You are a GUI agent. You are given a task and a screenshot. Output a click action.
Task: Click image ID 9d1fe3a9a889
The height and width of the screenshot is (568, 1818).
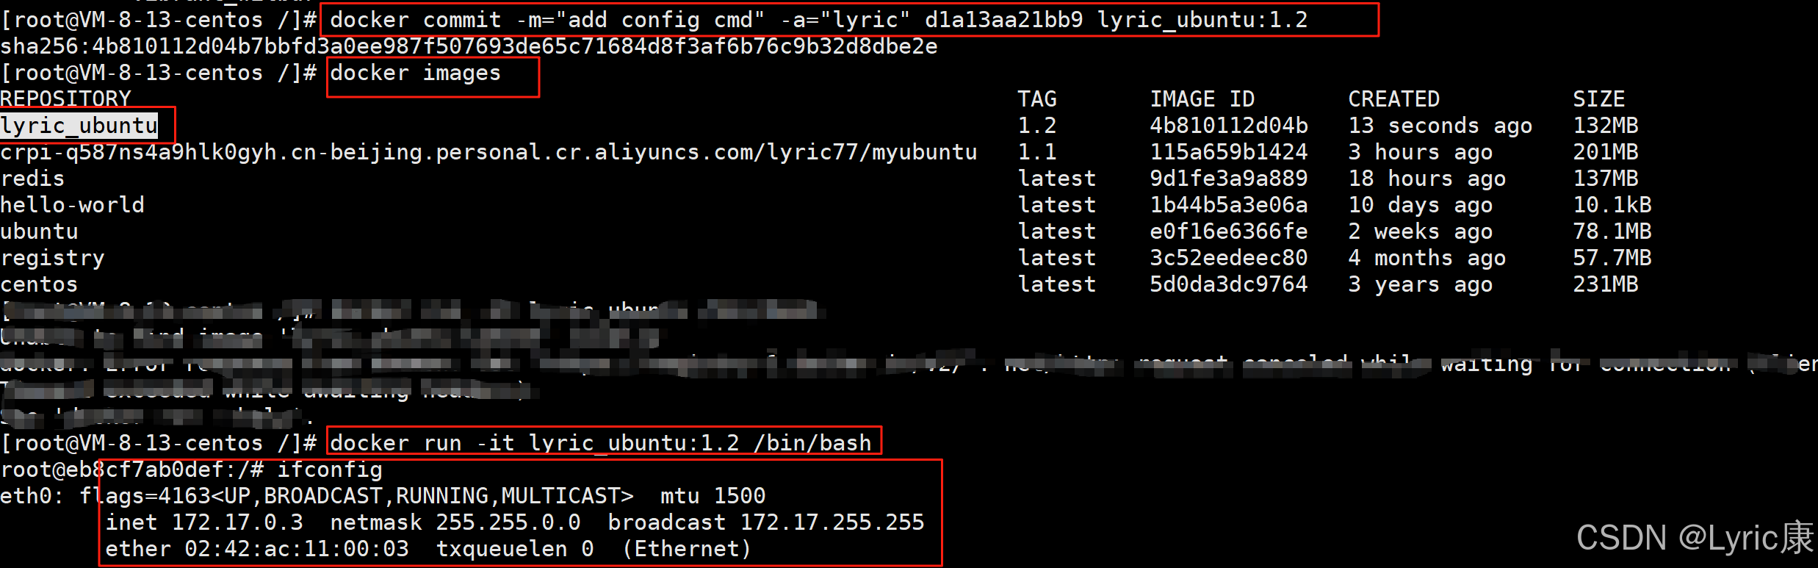(x=1228, y=179)
